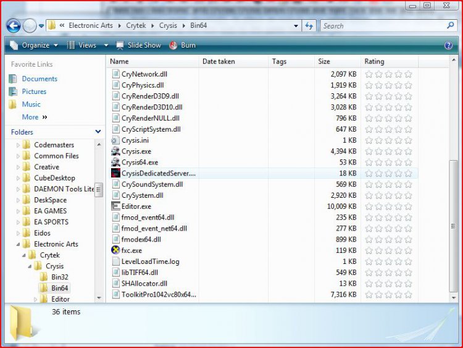
Task: Select the fxc.exe file icon
Action: pos(115,250)
